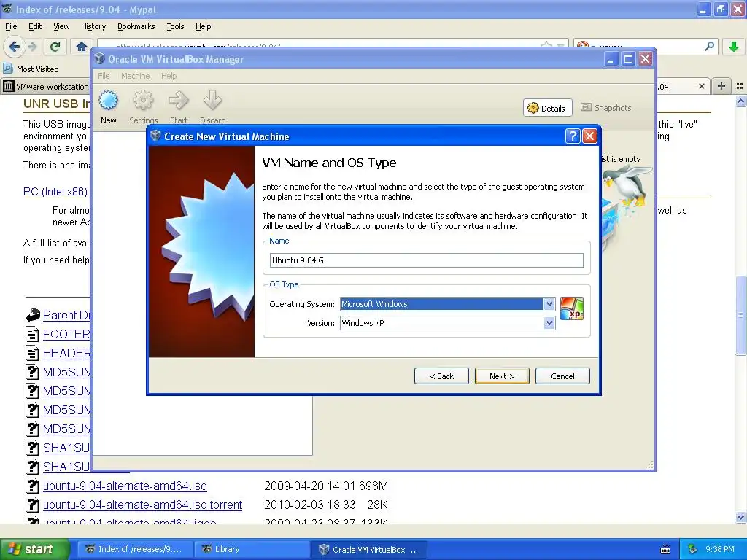Open browser File menu

tap(11, 26)
